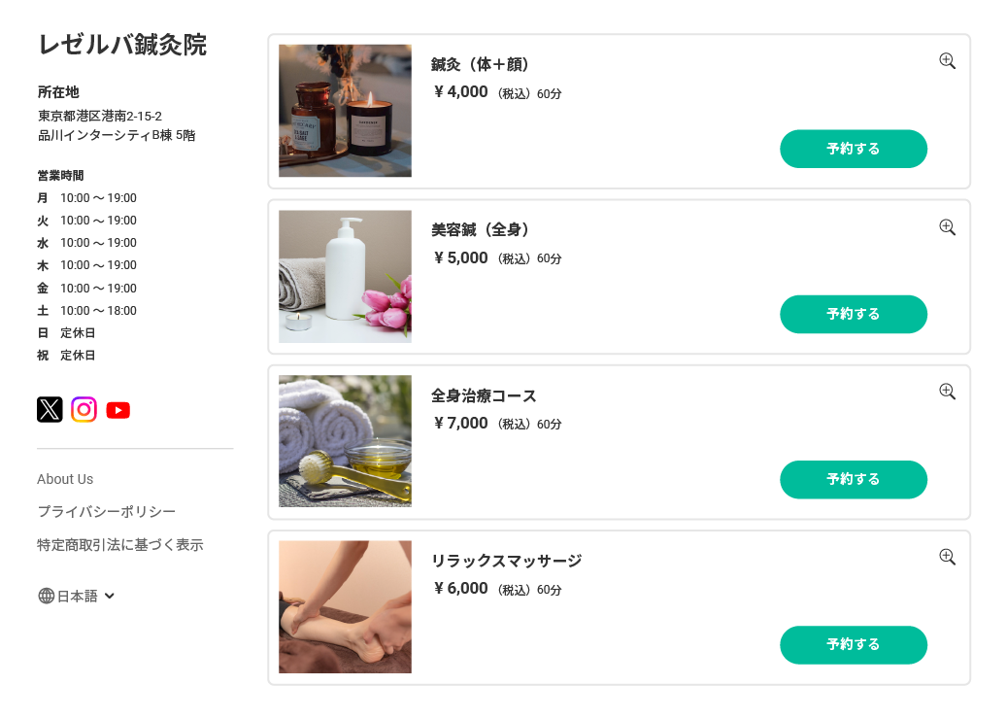The height and width of the screenshot is (719, 1007).
Task: Open the Instagram social icon
Action: [x=84, y=410]
